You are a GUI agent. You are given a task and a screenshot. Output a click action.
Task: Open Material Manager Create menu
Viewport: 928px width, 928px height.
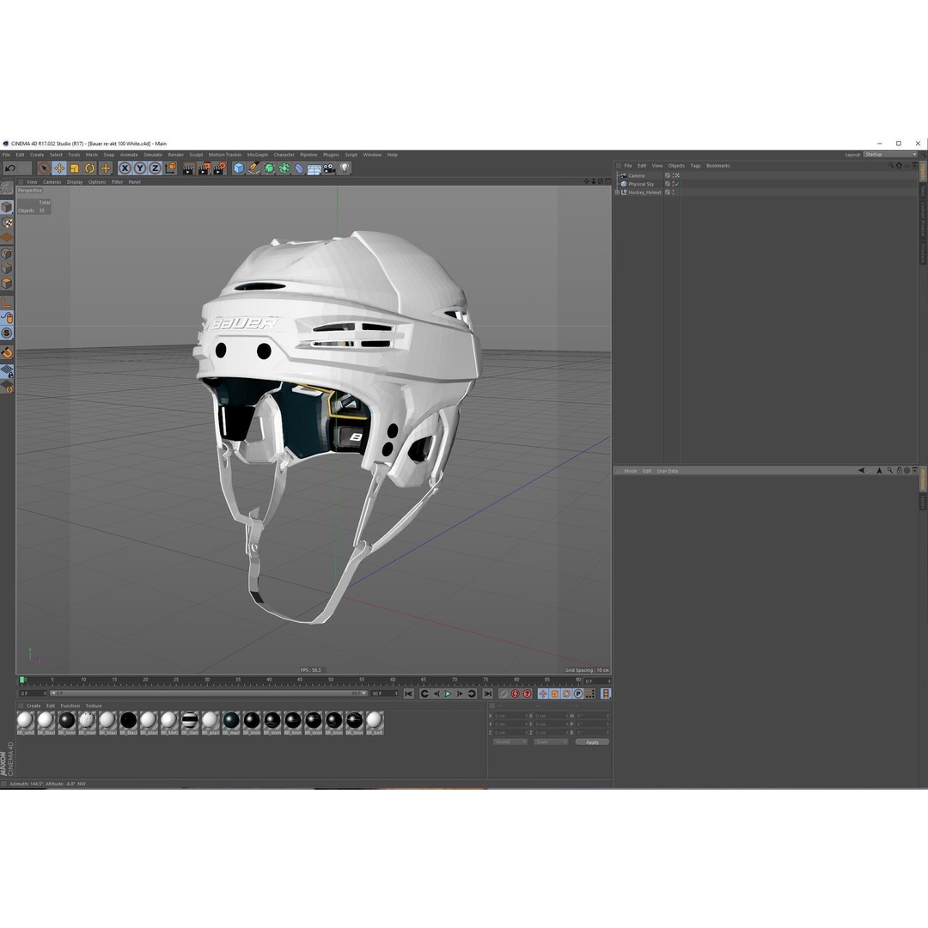pos(34,706)
